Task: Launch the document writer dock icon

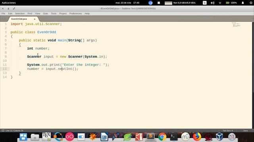Action: pos(104,137)
